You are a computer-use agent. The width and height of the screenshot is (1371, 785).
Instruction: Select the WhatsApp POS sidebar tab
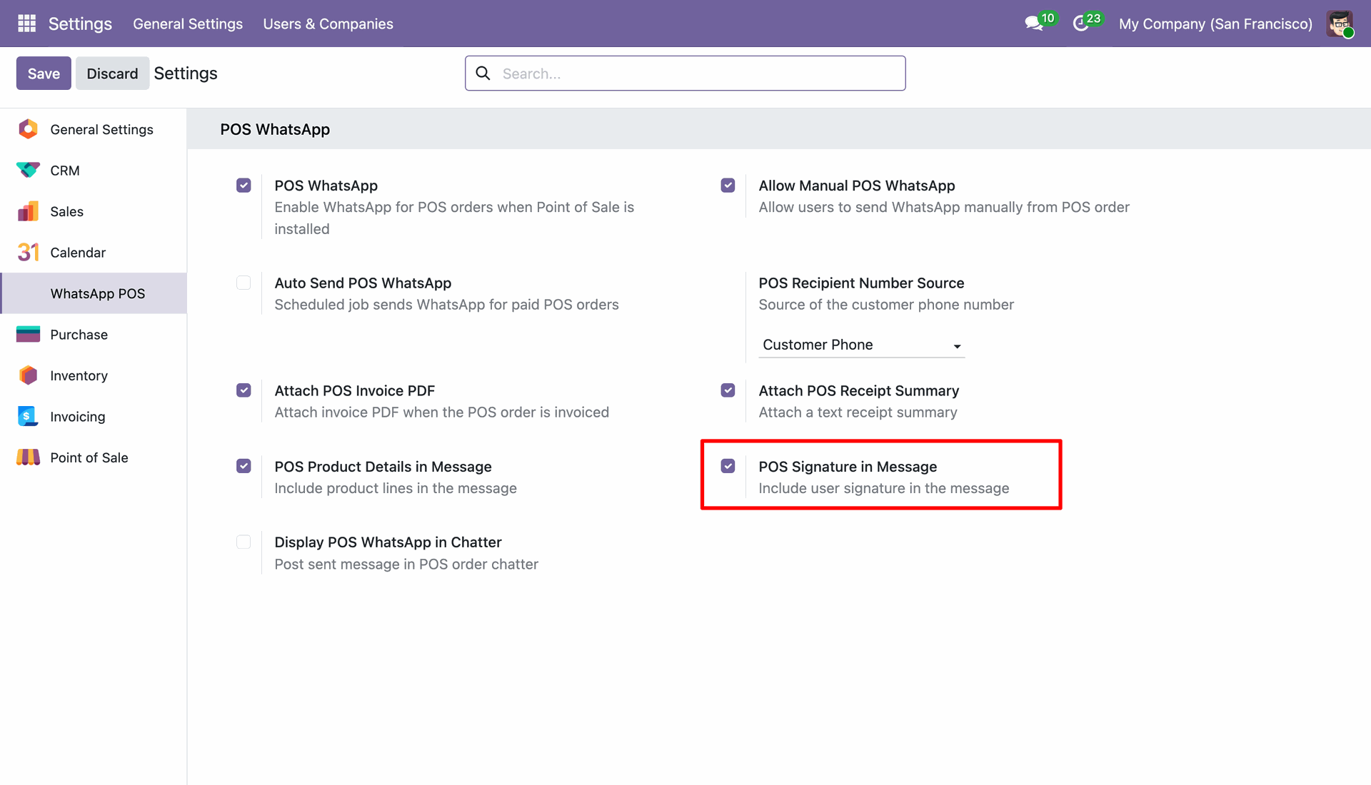pyautogui.click(x=94, y=293)
